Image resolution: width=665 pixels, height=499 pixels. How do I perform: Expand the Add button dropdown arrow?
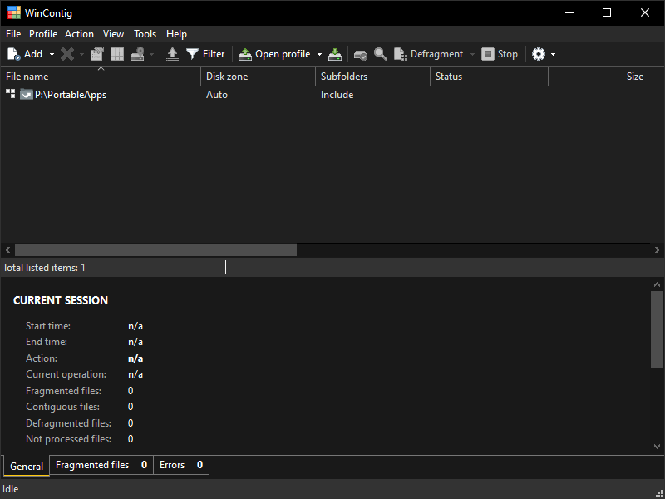pyautogui.click(x=52, y=54)
